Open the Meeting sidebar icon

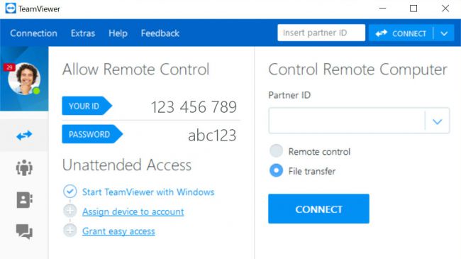[24, 167]
